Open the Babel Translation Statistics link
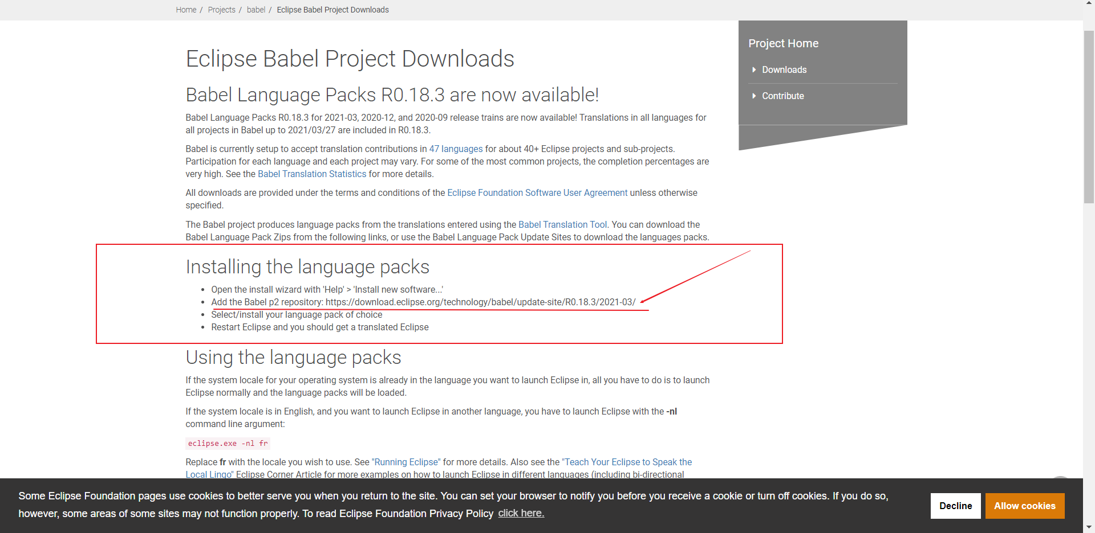Screen dimensions: 1095x533 [312, 174]
